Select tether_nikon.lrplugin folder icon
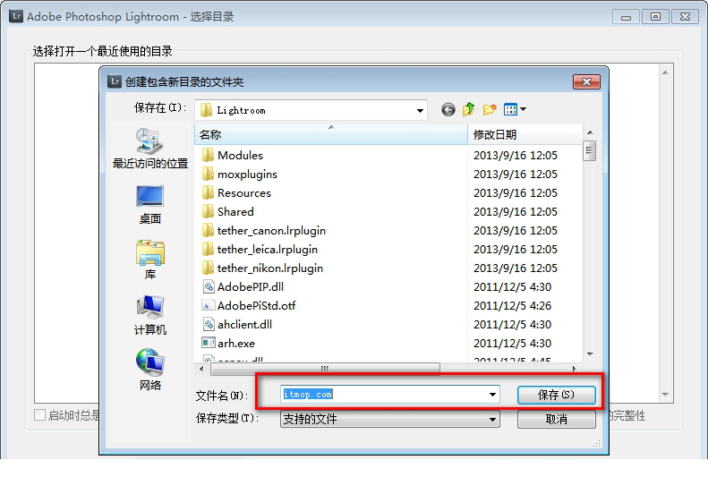This screenshot has width=708, height=477. (208, 268)
